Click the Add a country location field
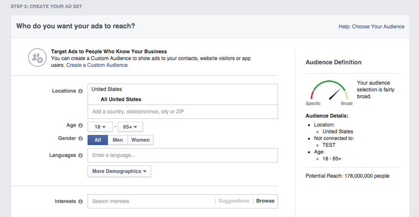This screenshot has height=217, width=419. click(183, 112)
